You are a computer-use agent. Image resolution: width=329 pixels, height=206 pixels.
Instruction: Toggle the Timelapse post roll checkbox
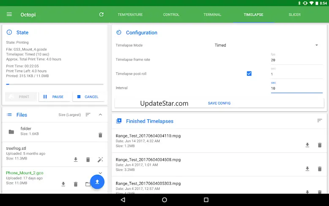tap(249, 74)
